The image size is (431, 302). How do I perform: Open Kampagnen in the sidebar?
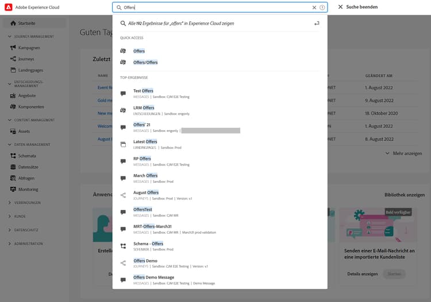pos(29,48)
